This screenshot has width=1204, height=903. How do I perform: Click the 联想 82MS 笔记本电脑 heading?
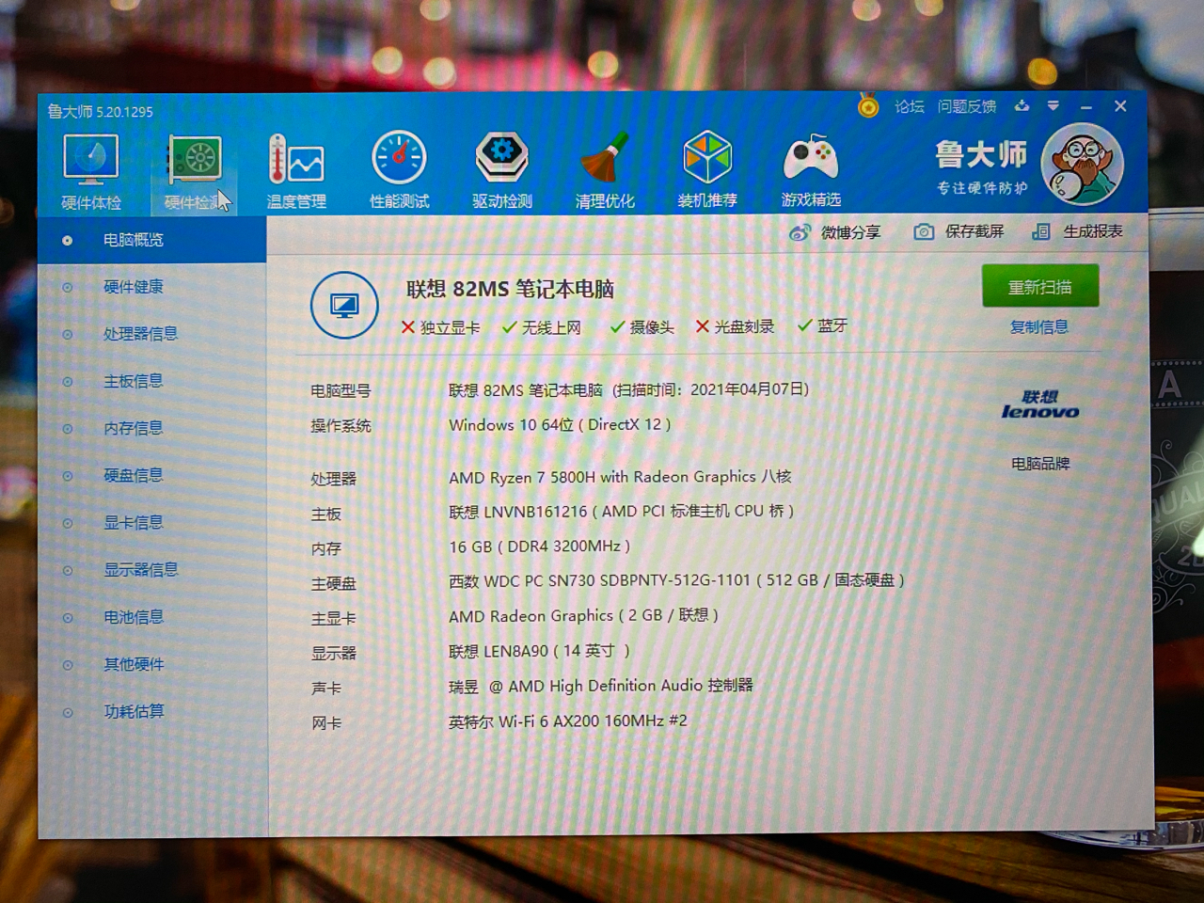pos(510,289)
